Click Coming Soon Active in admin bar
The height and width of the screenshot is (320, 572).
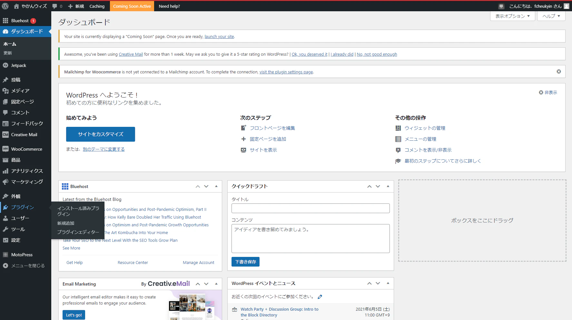tap(132, 6)
